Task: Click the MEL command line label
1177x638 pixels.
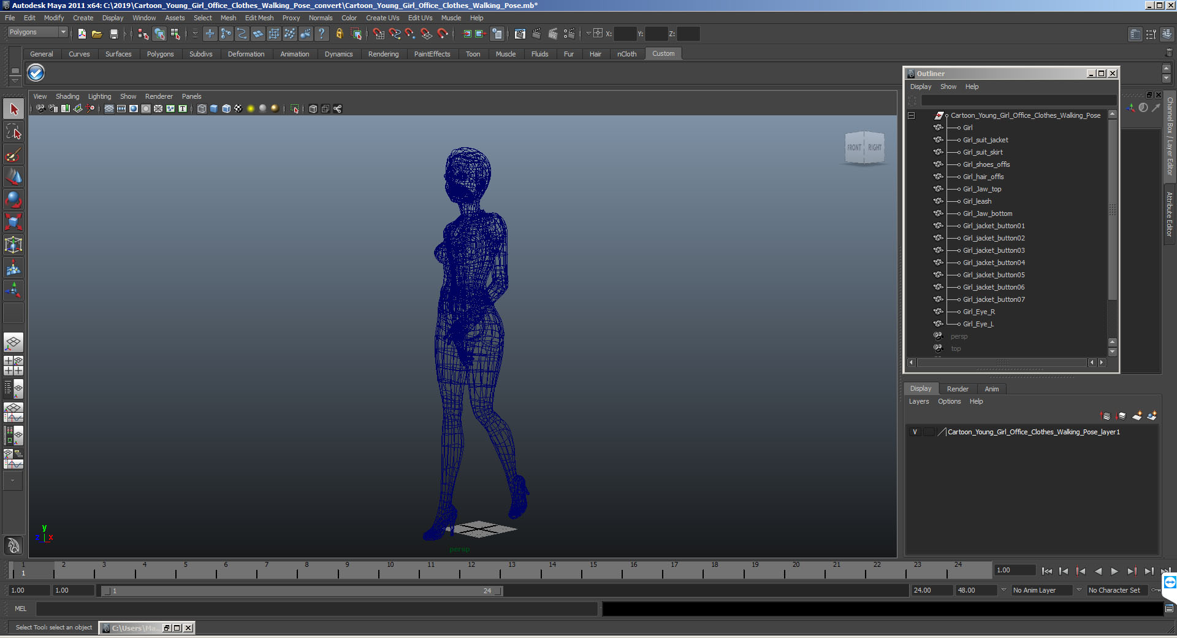Action: [x=21, y=609]
